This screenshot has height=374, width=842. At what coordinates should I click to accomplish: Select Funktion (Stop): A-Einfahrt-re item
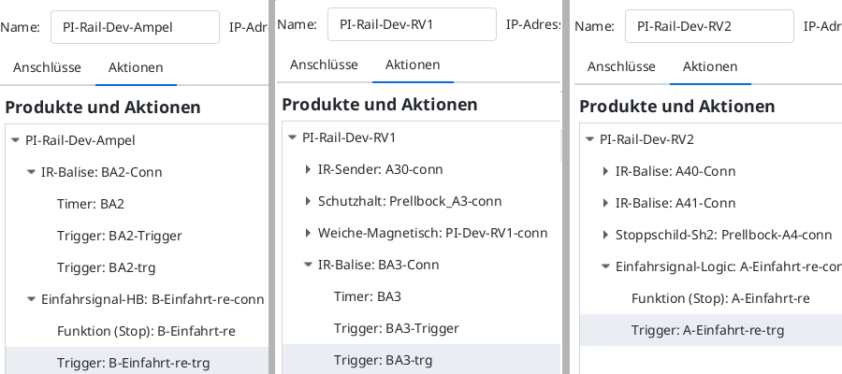(720, 298)
